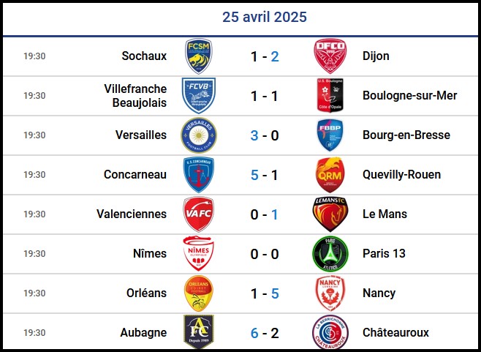
Task: Click the Concarneau club crest
Action: [x=199, y=174]
